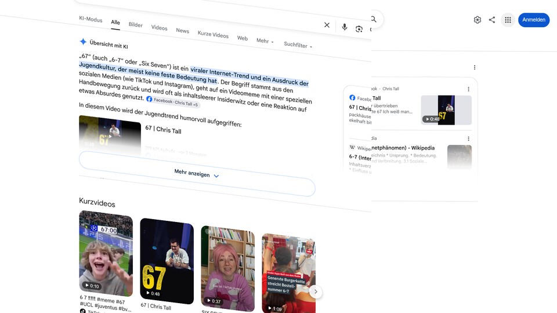557x313 pixels.
Task: Open the Kurze Videos tab
Action: pyautogui.click(x=213, y=34)
